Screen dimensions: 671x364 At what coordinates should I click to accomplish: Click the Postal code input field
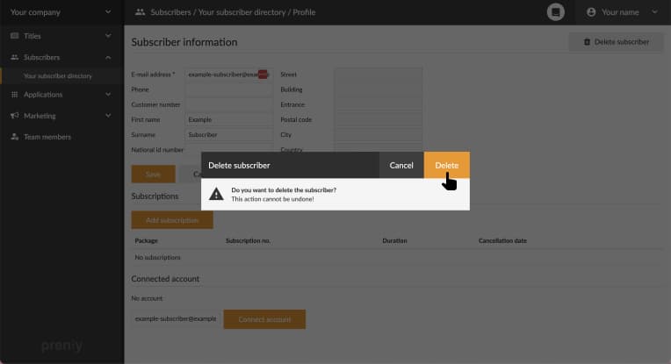[x=379, y=119]
